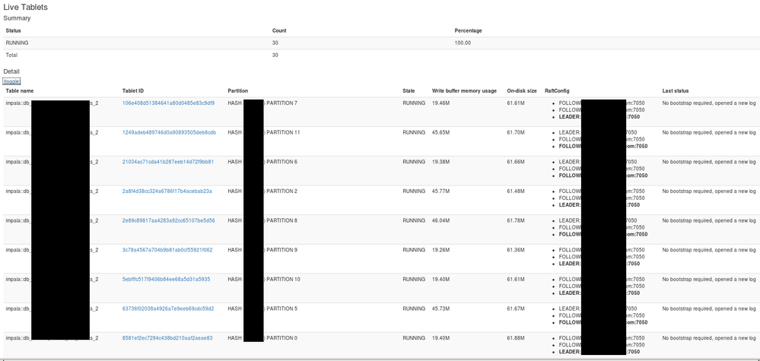
Task: Open tablet link starting with 63736f02
Action: (168, 309)
